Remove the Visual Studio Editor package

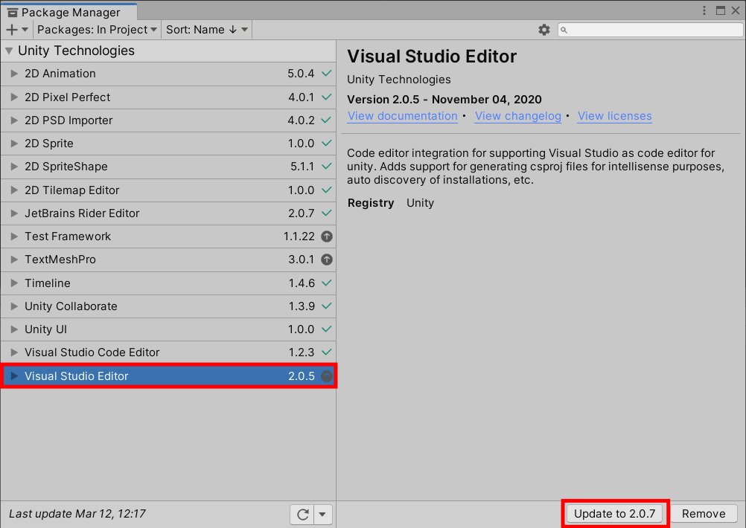(704, 514)
